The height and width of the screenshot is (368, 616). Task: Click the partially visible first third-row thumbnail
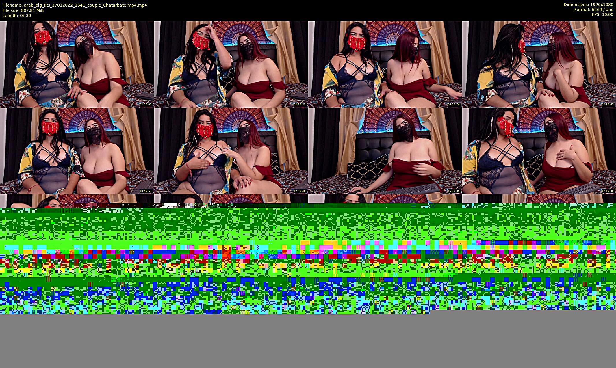[77, 199]
